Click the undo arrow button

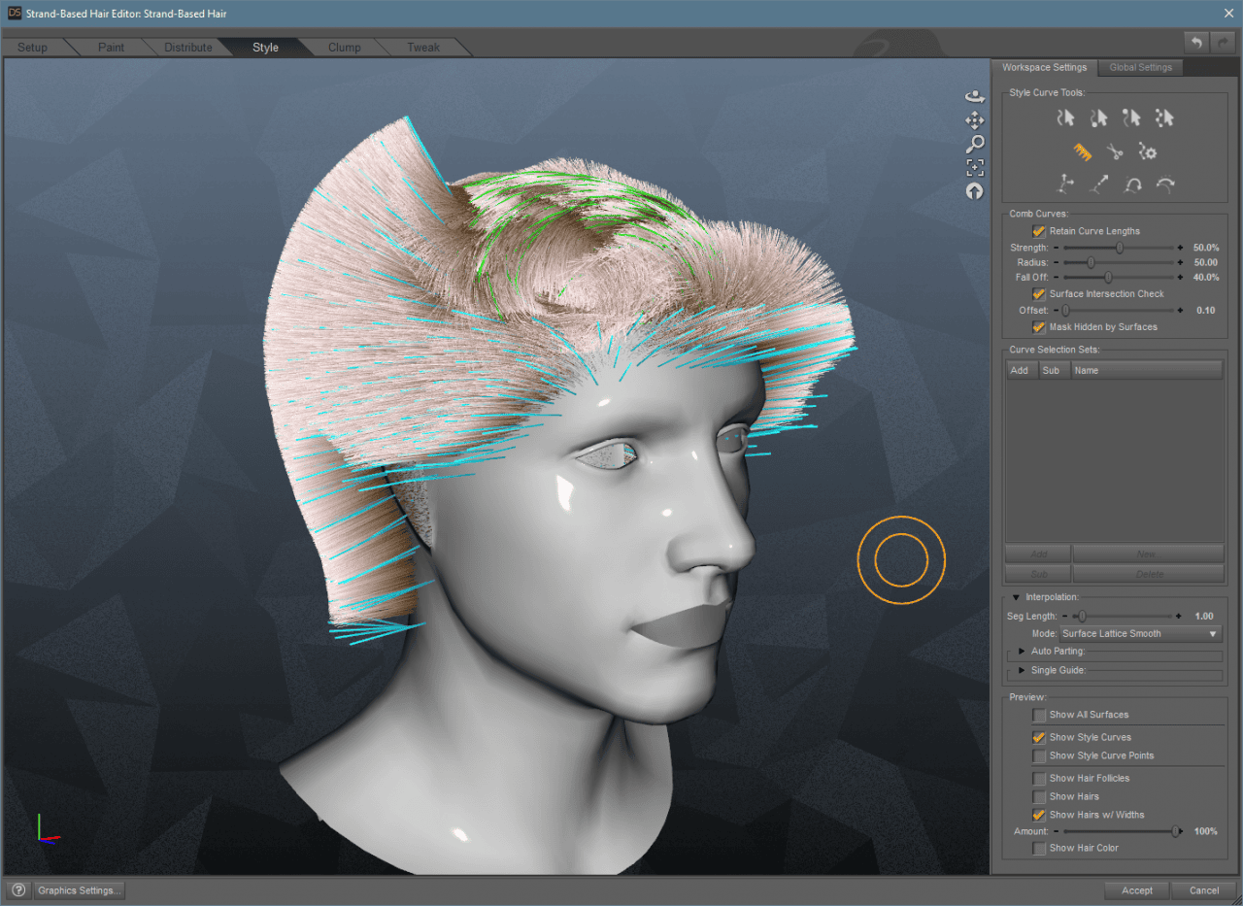[x=1196, y=42]
